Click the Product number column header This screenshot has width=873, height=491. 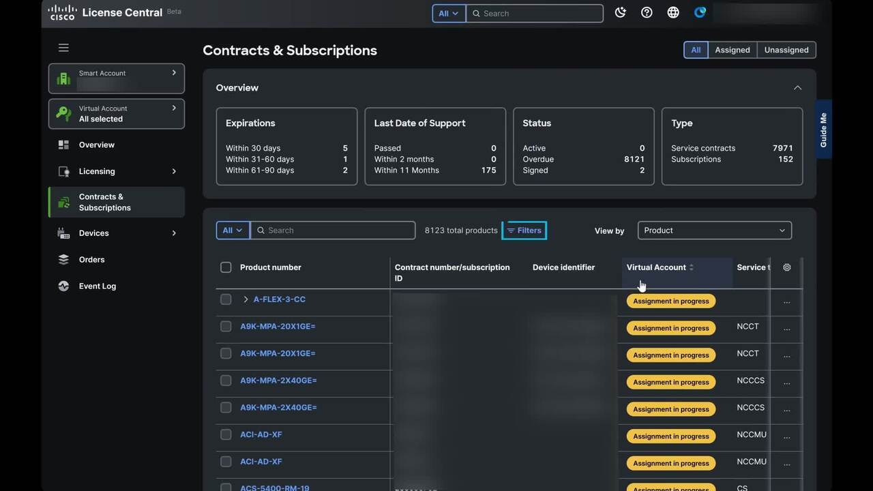(271, 267)
